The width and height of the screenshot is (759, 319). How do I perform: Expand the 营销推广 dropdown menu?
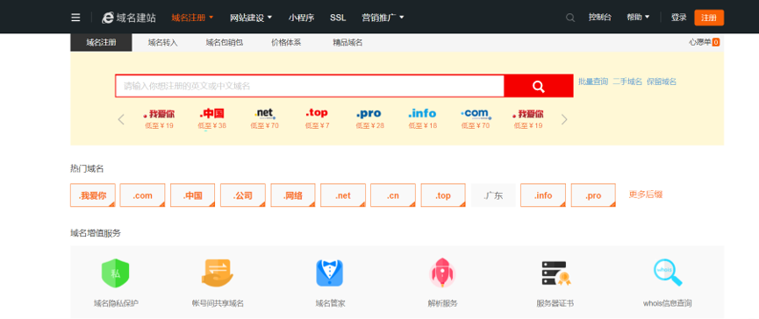click(x=383, y=18)
